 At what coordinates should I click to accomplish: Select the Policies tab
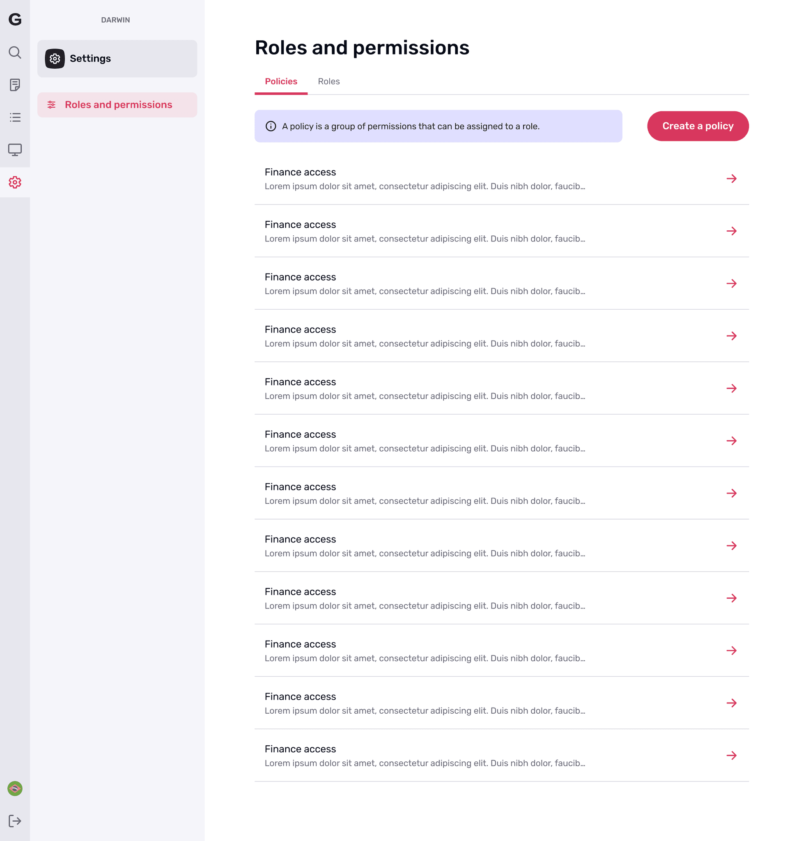tap(281, 81)
